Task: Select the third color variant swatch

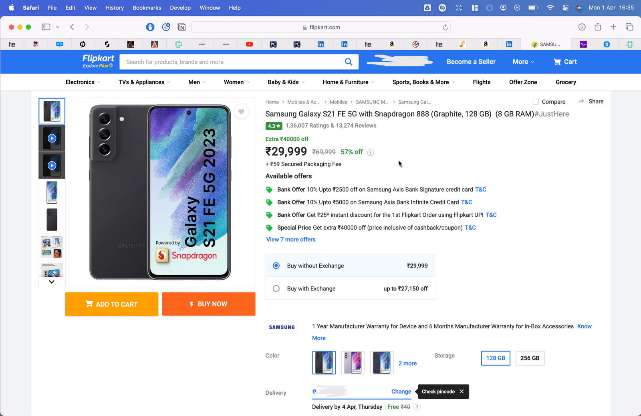Action: point(382,363)
